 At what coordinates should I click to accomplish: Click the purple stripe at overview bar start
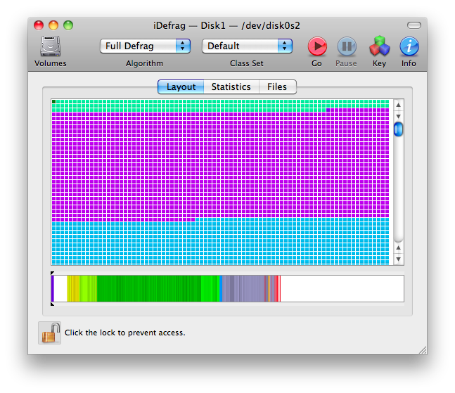click(x=53, y=288)
